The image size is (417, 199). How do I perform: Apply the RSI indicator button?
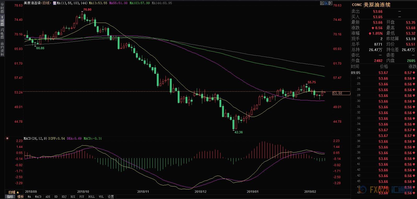(x=73, y=197)
